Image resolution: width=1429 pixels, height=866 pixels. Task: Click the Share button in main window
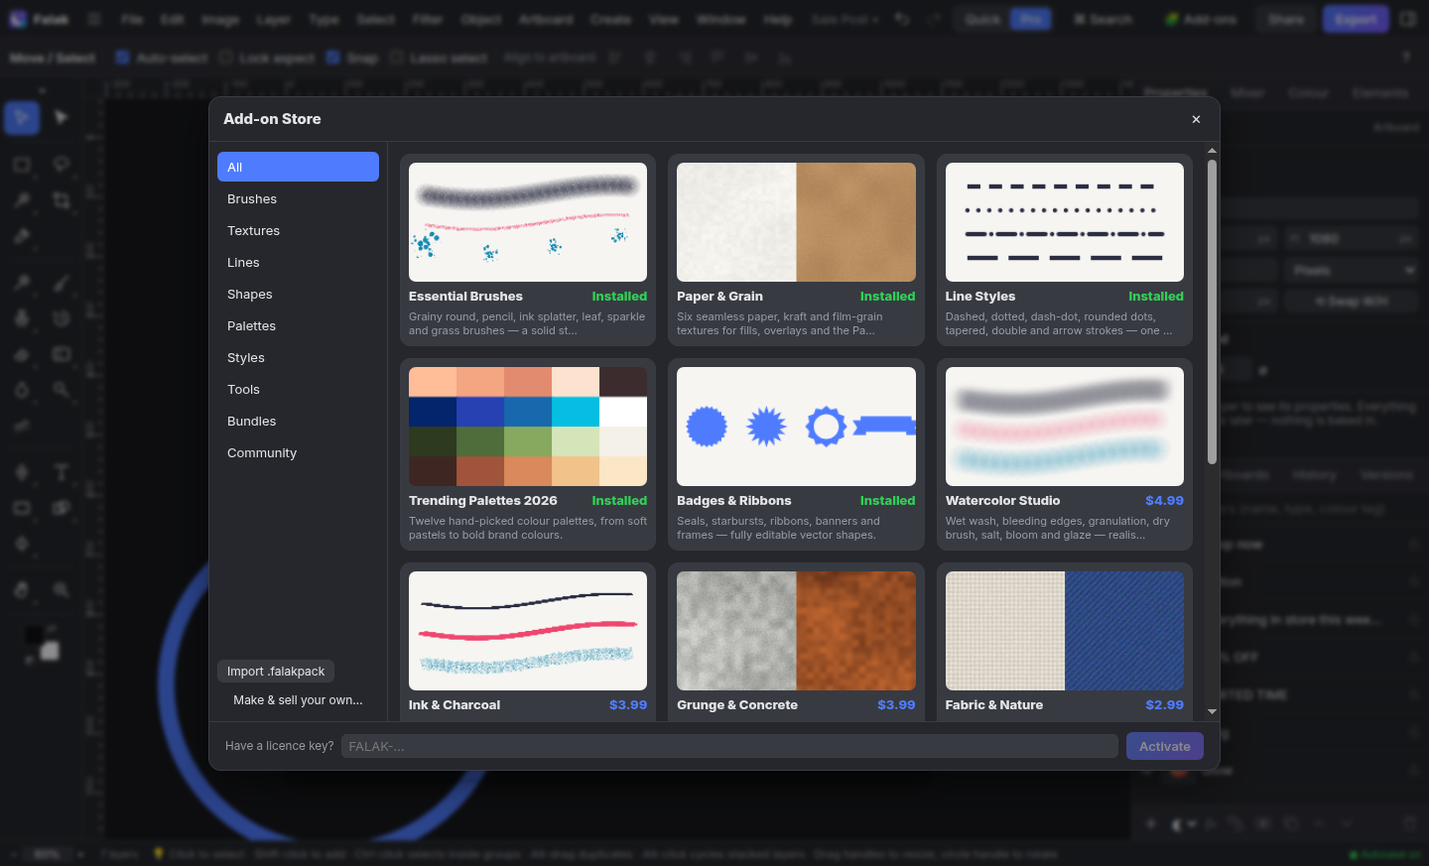(x=1286, y=19)
